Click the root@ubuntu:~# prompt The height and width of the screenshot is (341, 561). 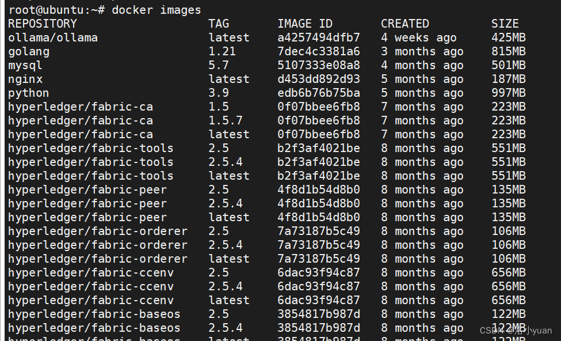[56, 10]
